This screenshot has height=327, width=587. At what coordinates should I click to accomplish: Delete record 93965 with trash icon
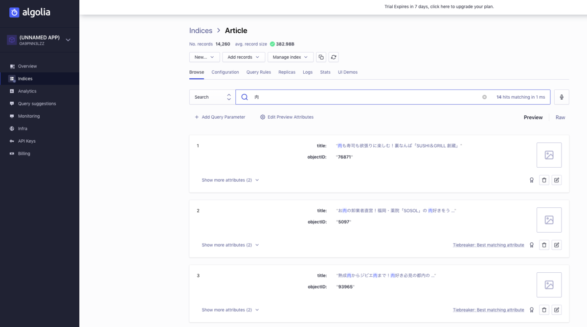point(544,310)
